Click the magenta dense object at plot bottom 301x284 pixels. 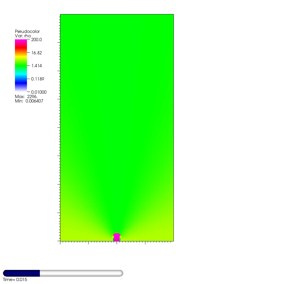point(117,237)
